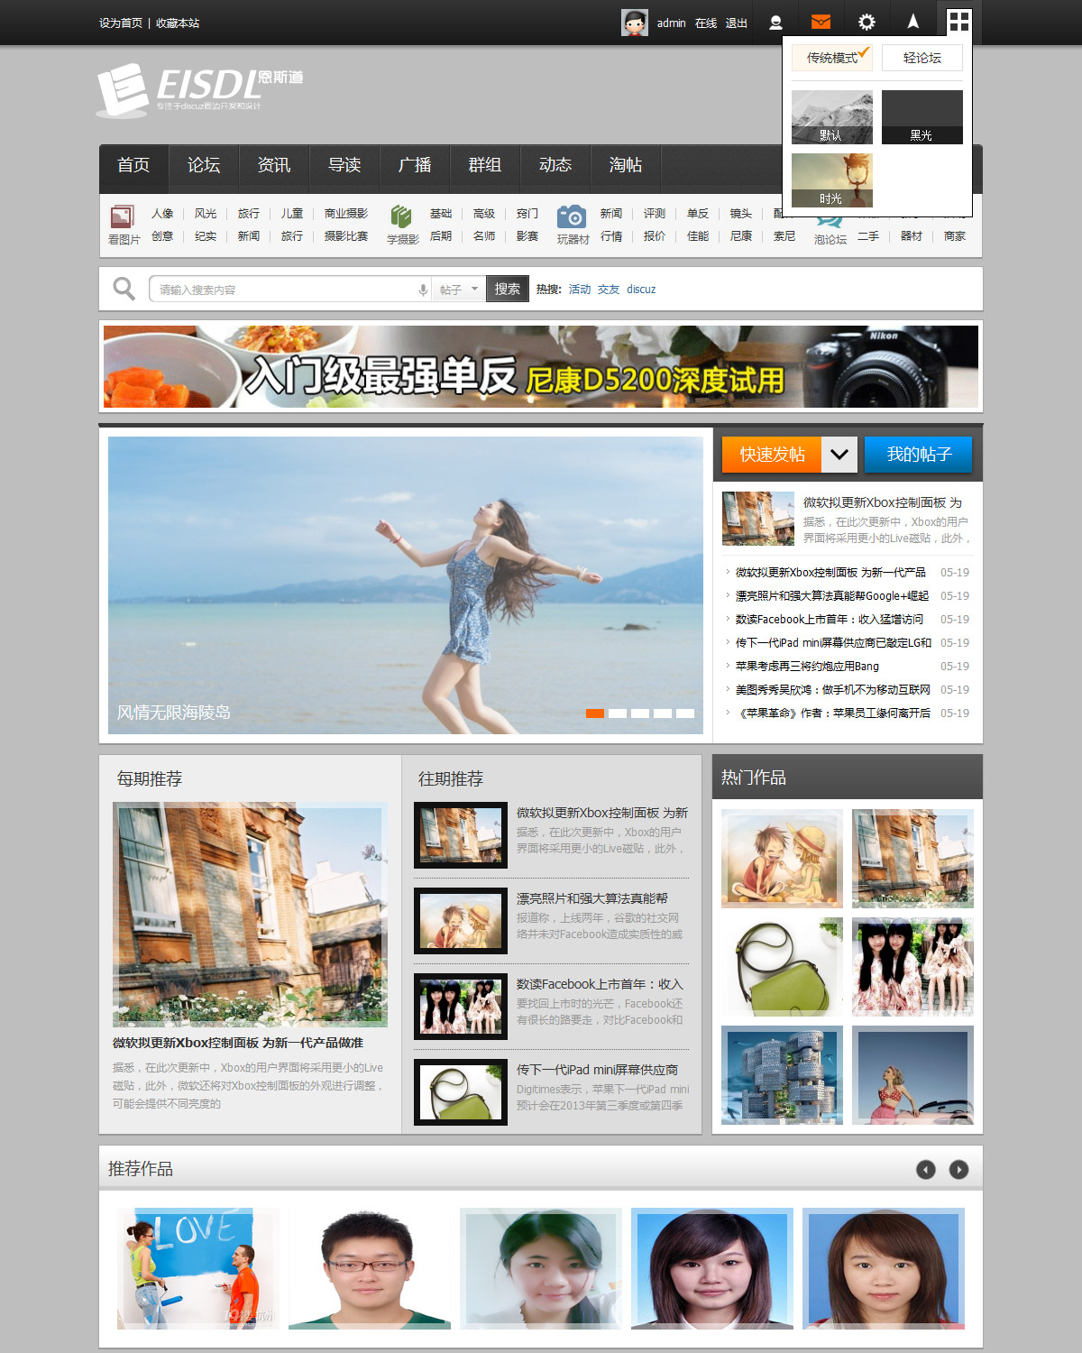Open the 尼康 category link
The height and width of the screenshot is (1353, 1082).
click(741, 236)
